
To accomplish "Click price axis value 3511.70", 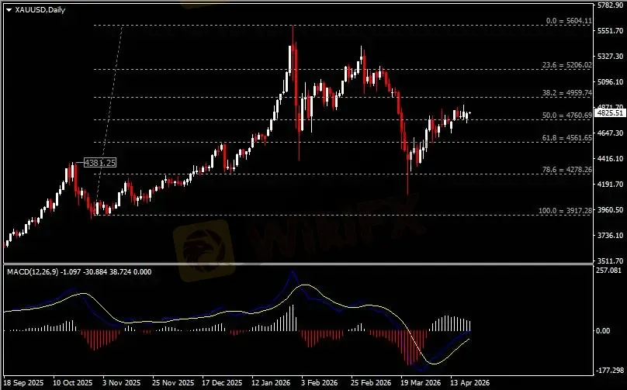I will (610, 261).
